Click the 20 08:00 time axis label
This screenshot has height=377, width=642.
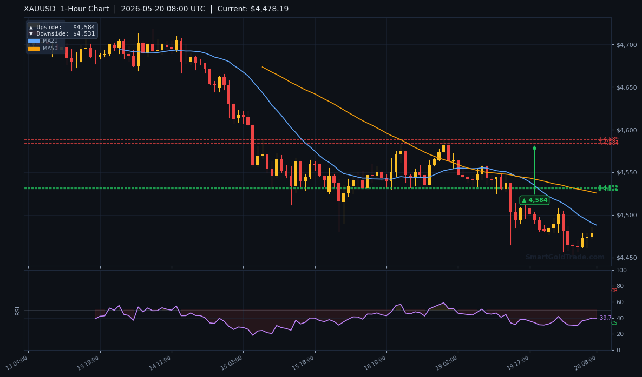click(586, 363)
